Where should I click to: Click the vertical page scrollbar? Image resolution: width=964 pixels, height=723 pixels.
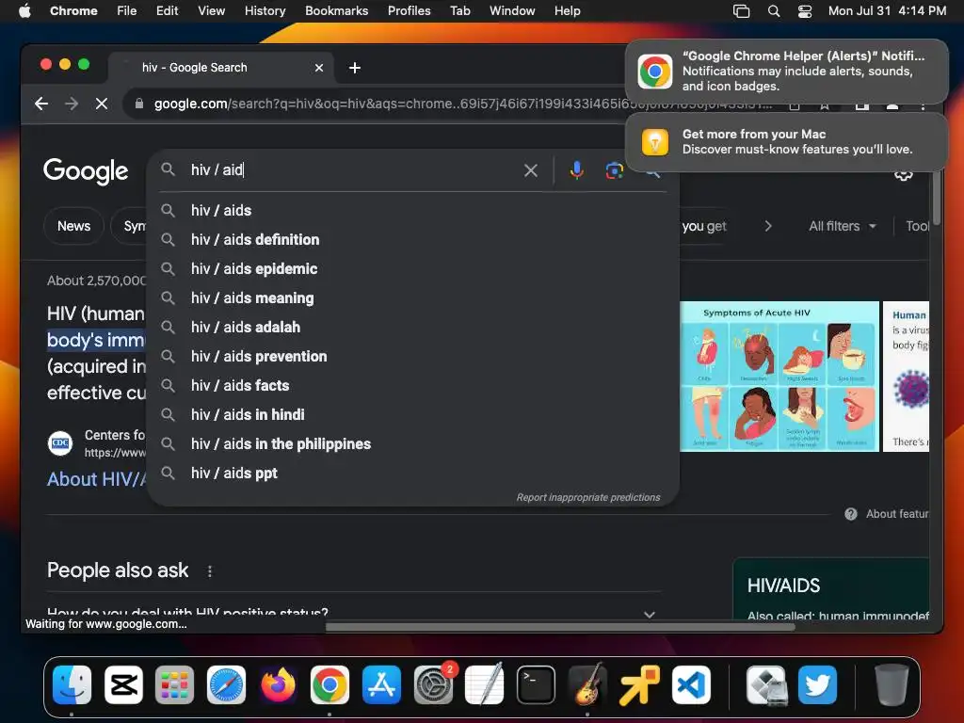coord(936,198)
